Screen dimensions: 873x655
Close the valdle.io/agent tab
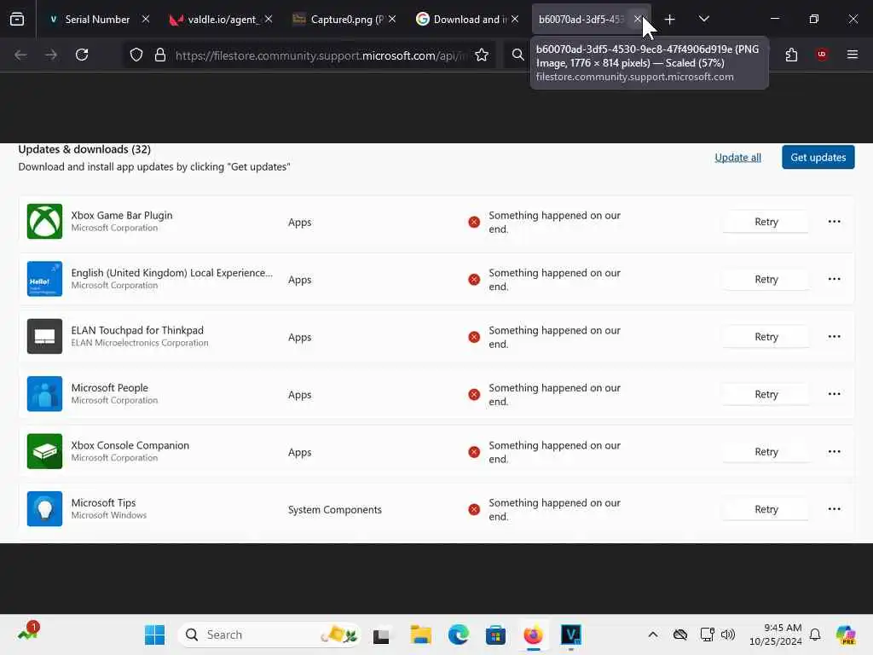[269, 19]
